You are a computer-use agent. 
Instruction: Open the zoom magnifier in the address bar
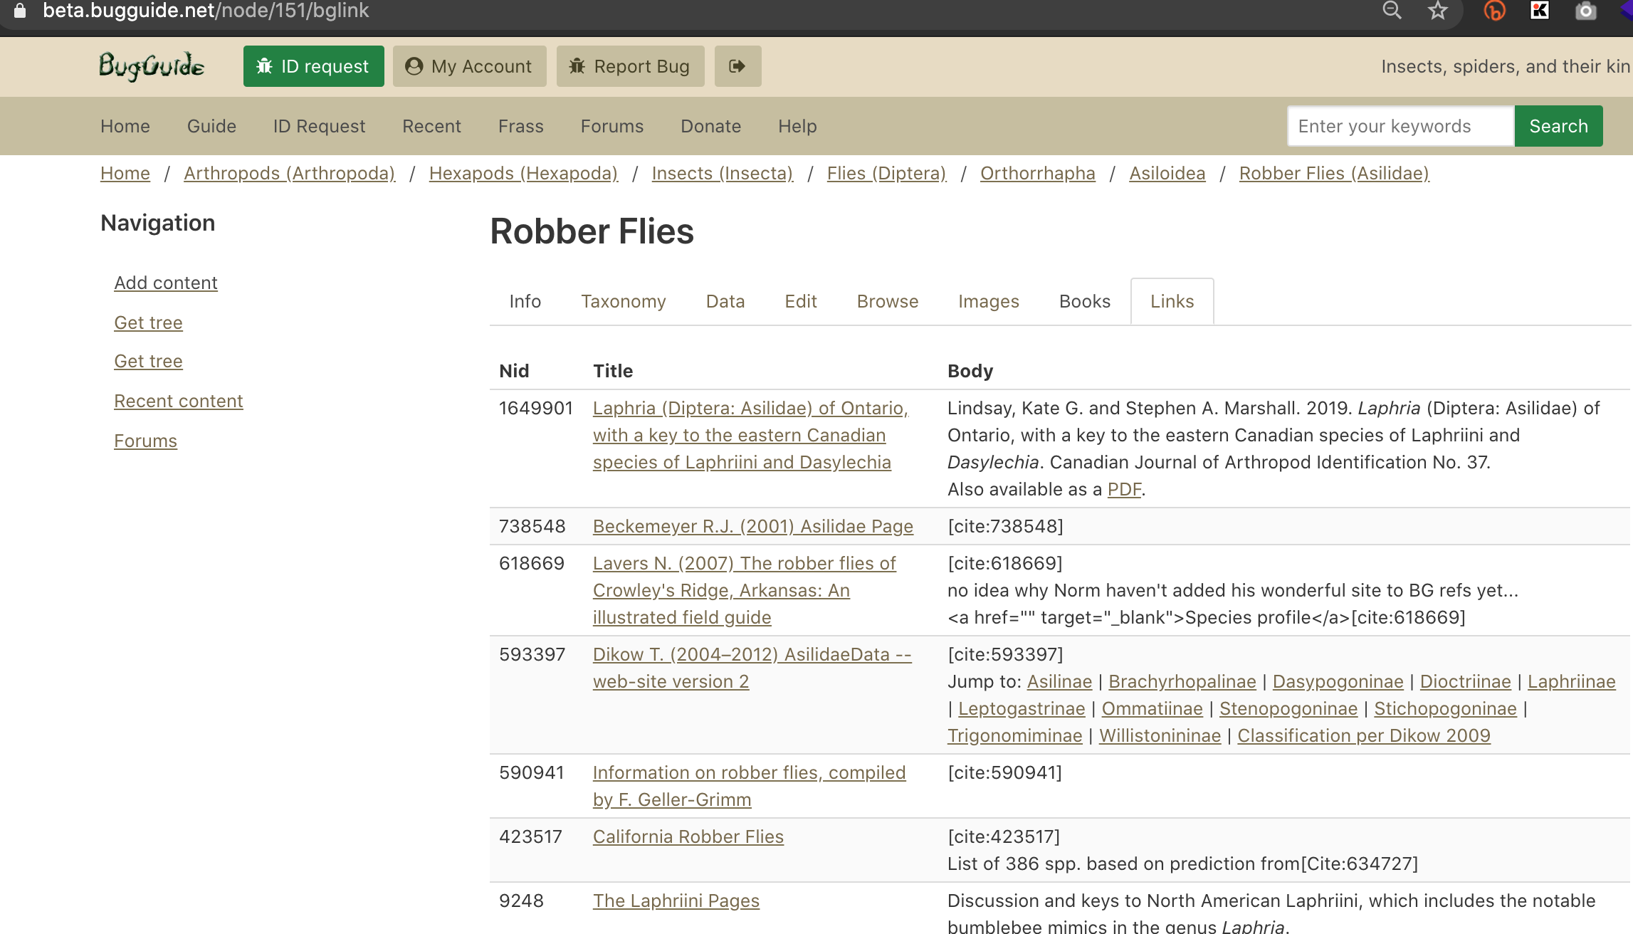(x=1391, y=11)
